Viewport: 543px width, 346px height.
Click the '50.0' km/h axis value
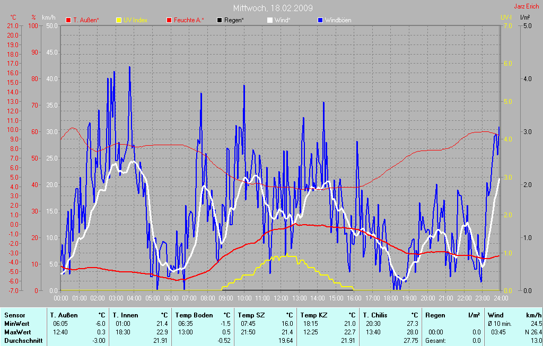51,26
